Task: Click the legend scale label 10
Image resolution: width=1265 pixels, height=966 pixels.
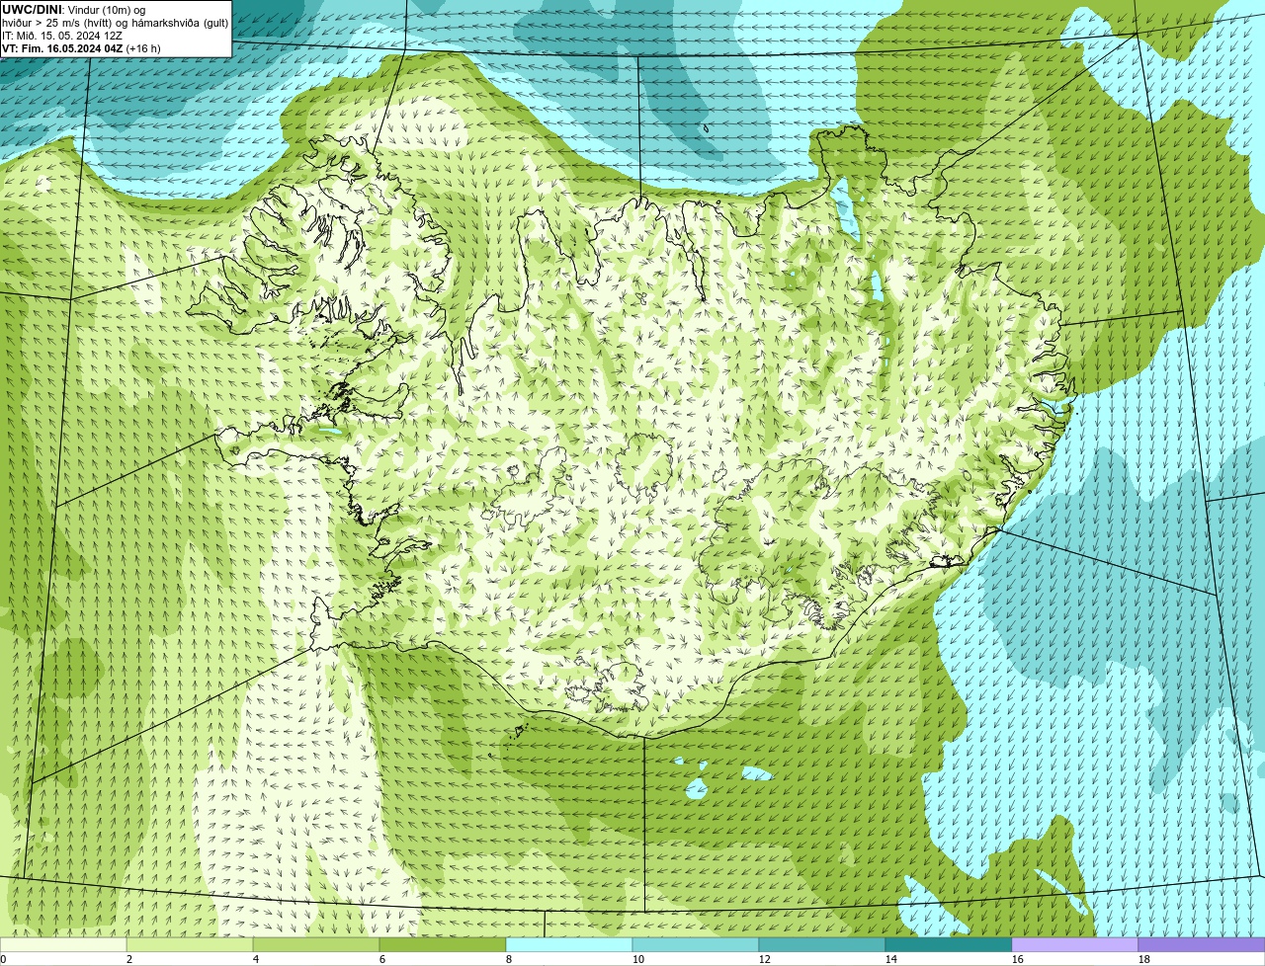Action: [x=638, y=959]
